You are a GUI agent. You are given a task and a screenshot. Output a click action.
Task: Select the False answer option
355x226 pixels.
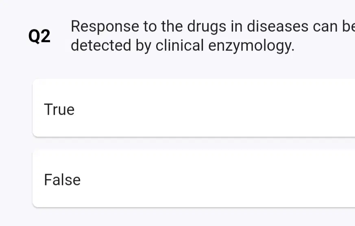(194, 178)
